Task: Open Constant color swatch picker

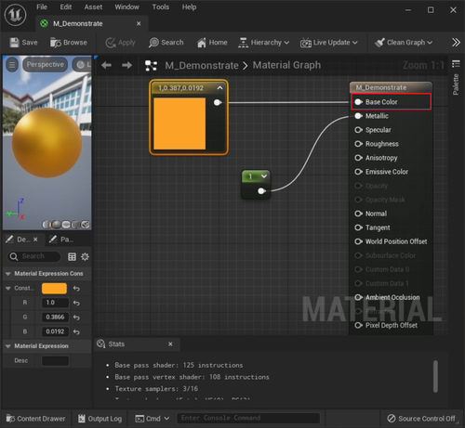Action: (x=54, y=288)
